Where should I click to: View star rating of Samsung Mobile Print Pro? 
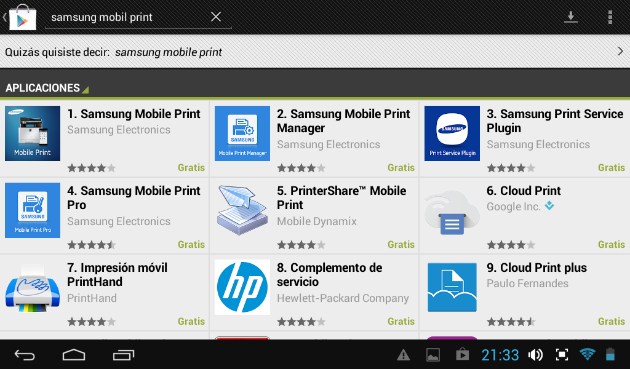pyautogui.click(x=92, y=245)
